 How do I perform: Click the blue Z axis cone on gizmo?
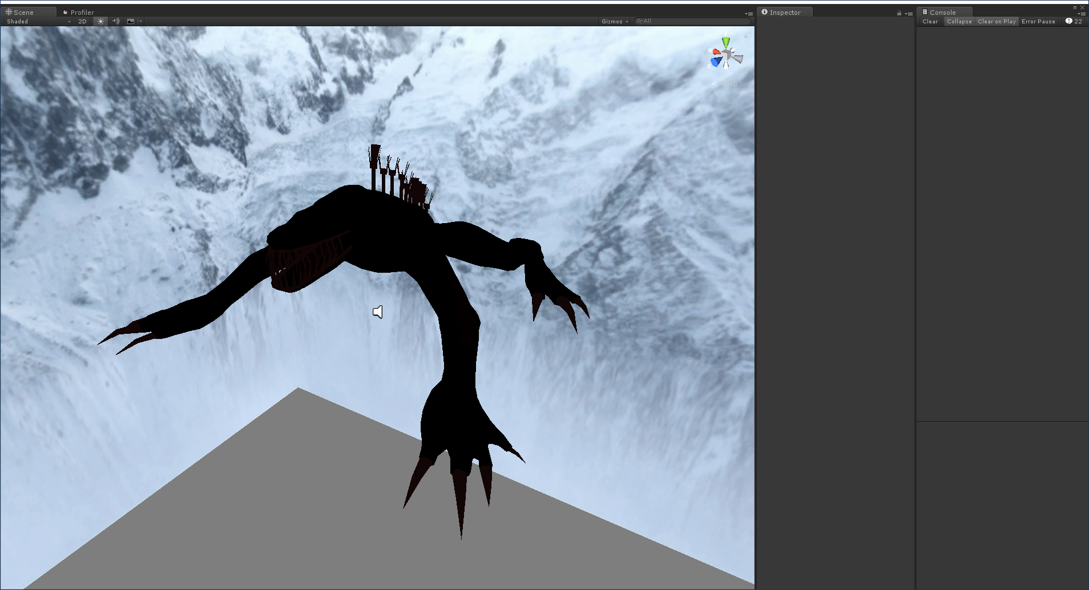(x=716, y=62)
